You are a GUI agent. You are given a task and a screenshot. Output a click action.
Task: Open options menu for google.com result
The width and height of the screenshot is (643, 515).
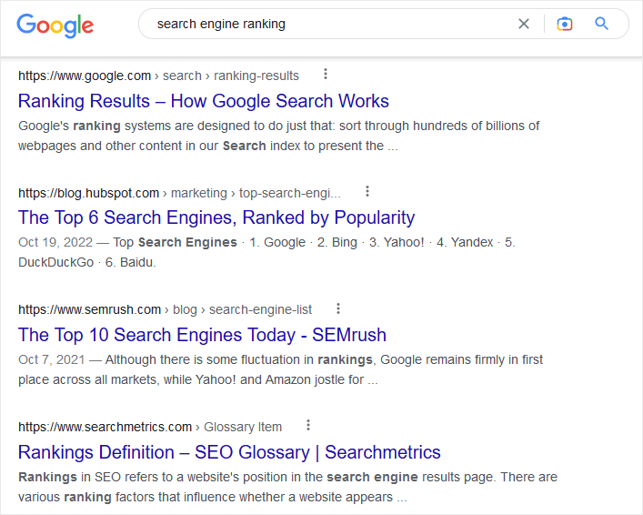click(326, 75)
